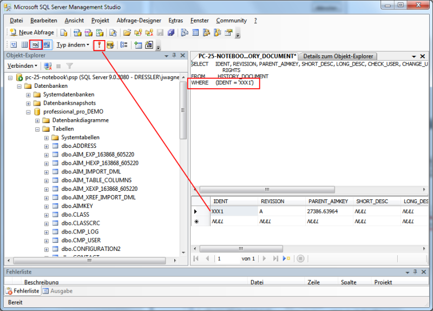Click the move to last record button

pos(275,259)
